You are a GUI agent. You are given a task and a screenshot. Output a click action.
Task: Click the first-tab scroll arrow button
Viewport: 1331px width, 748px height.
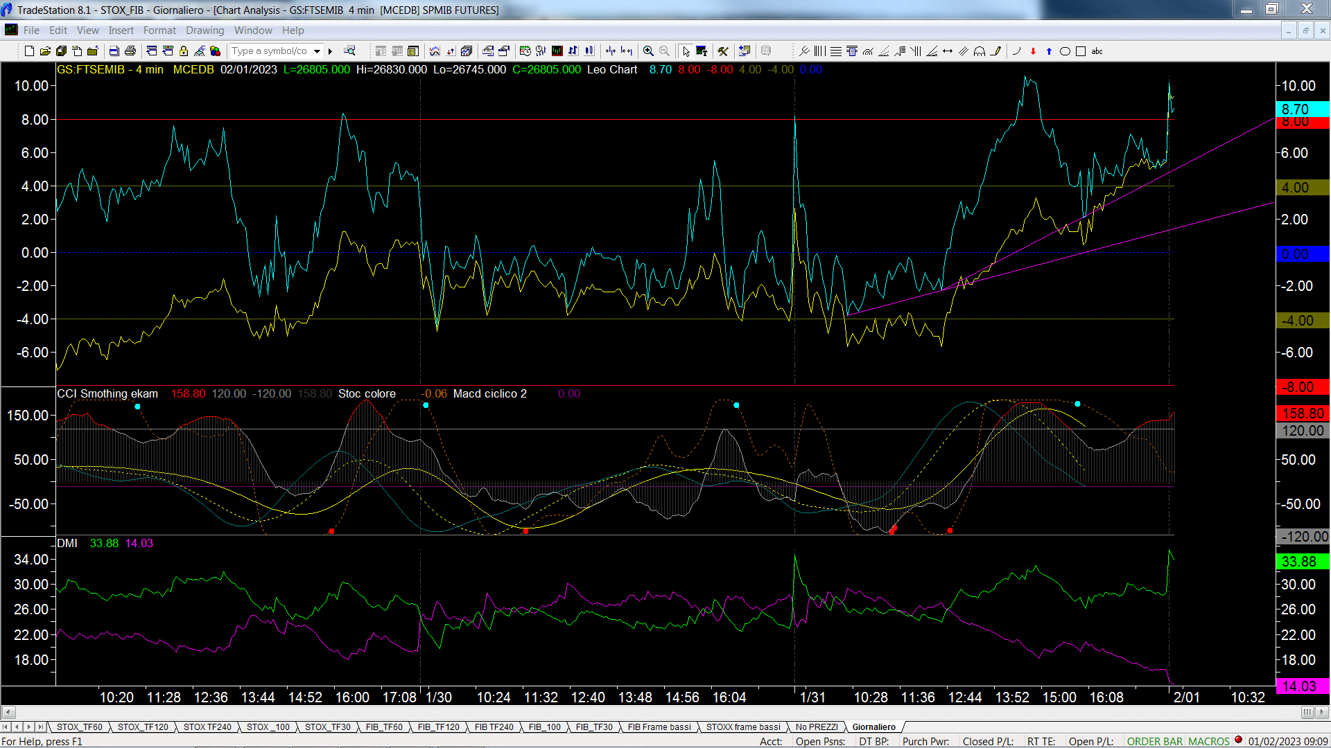pos(6,727)
